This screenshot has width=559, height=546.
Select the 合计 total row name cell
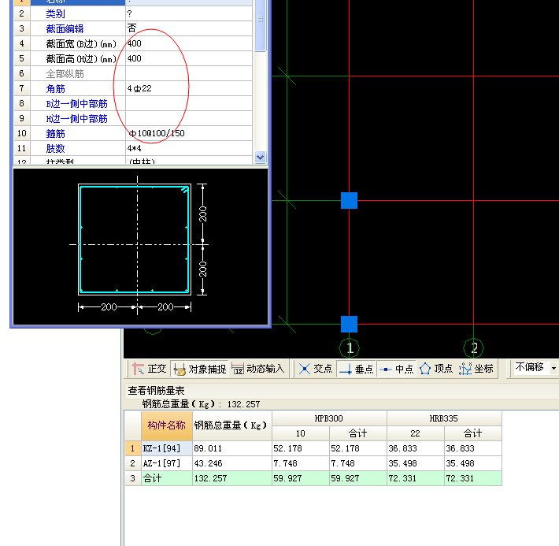(x=167, y=478)
